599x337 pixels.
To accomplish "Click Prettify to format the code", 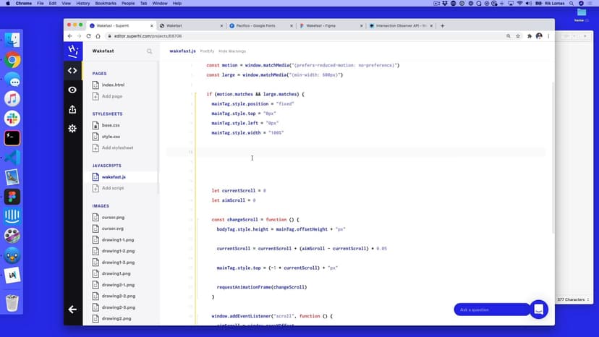I will pos(207,51).
